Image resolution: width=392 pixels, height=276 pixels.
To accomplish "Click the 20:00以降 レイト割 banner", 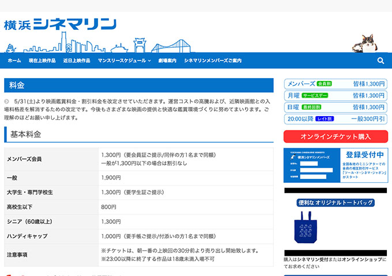I will (x=336, y=119).
